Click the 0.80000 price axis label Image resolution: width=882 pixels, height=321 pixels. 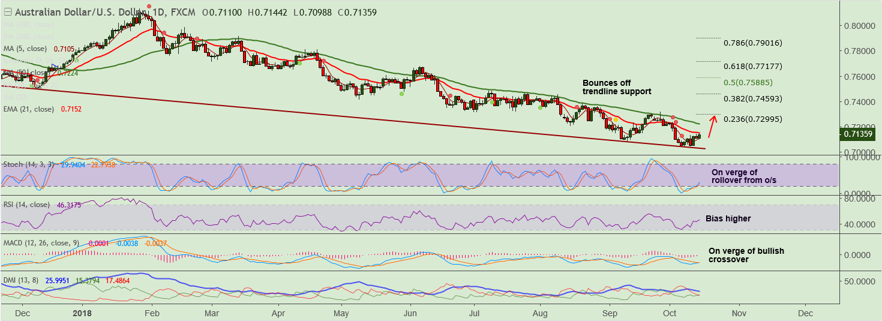859,26
